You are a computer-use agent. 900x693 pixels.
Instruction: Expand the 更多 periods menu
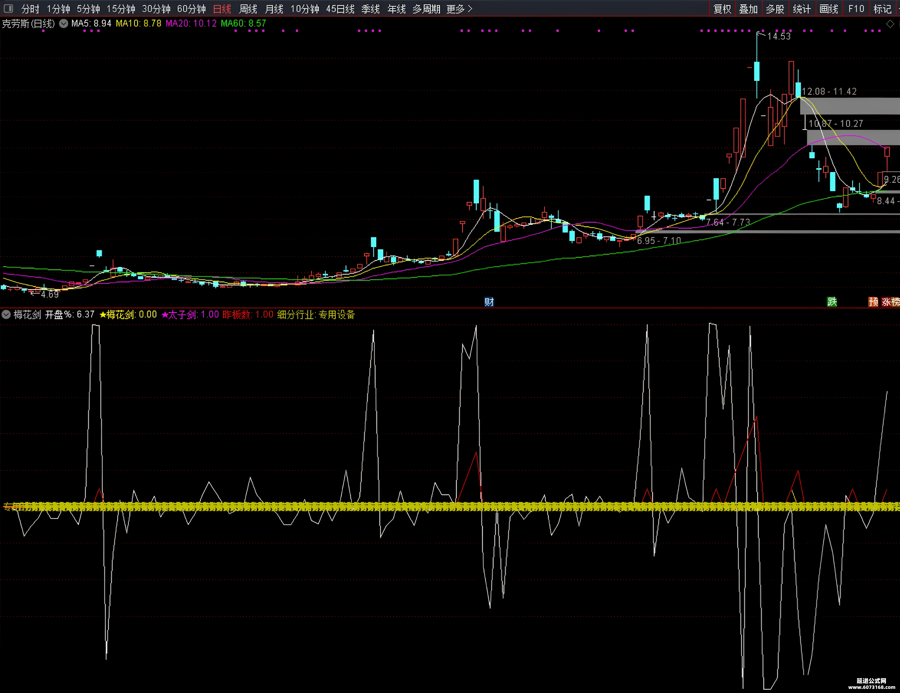tap(459, 9)
